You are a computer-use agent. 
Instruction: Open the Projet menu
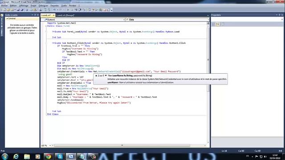[x=33, y=6]
